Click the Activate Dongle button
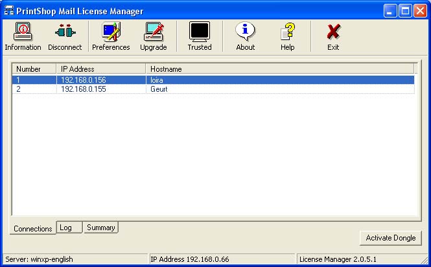The width and height of the screenshot is (431, 267). tap(391, 238)
